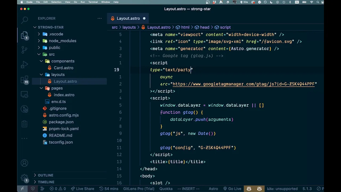This screenshot has height=192, width=341.
Task: Start Live Share from status bar
Action: point(82,189)
